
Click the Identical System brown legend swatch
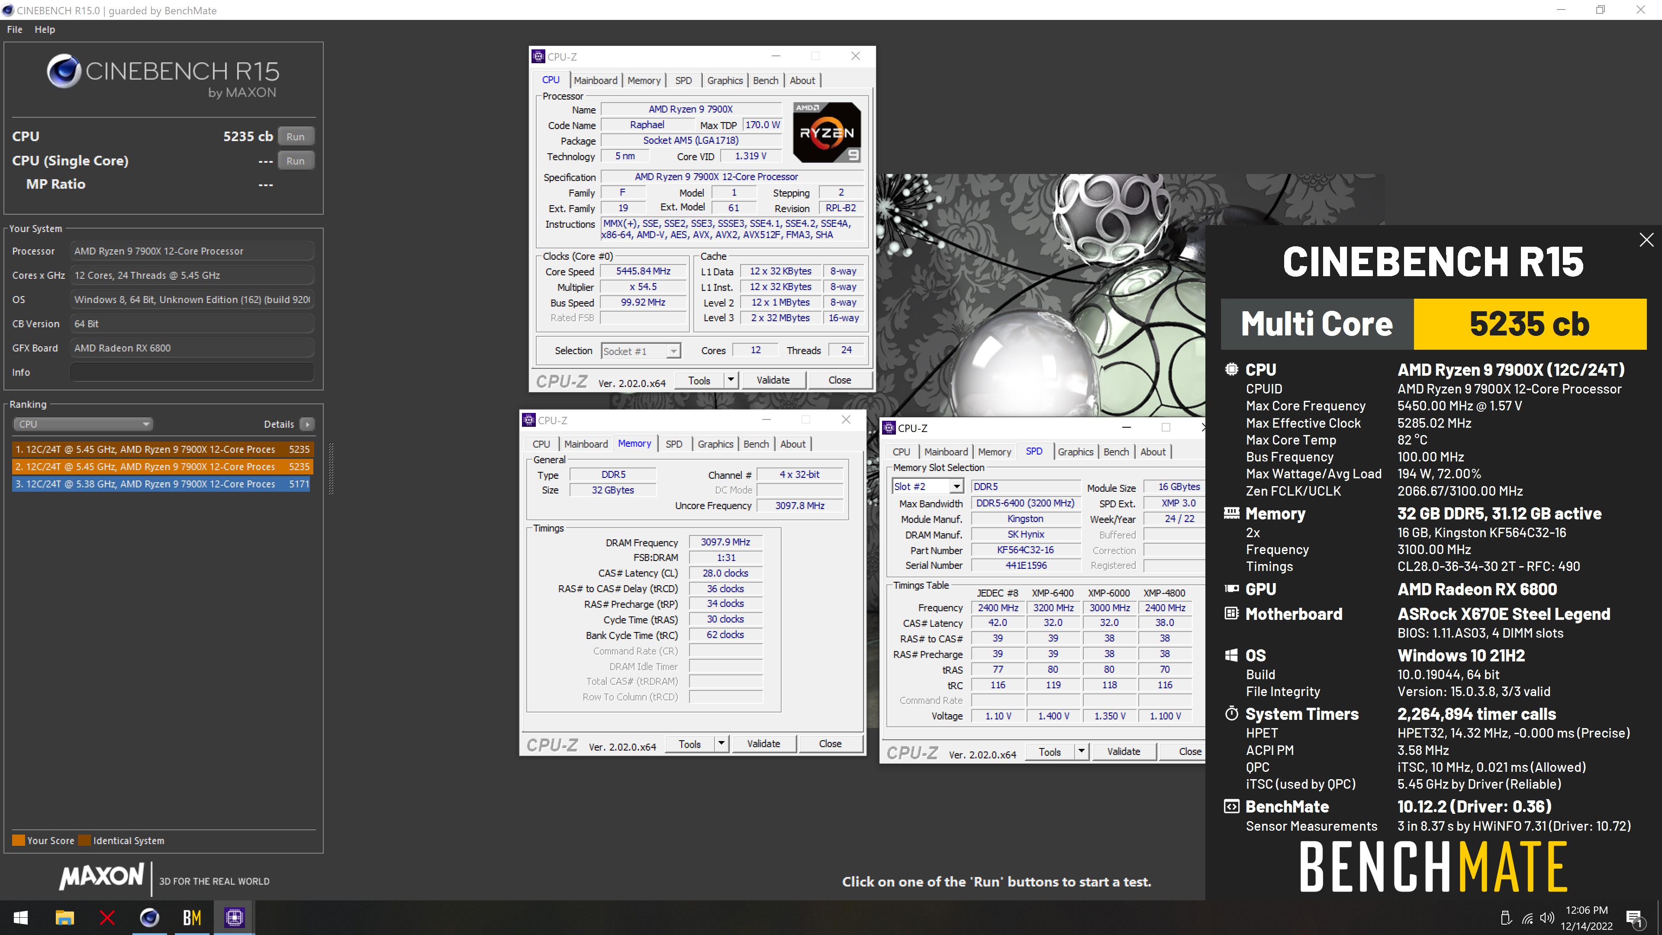[84, 840]
